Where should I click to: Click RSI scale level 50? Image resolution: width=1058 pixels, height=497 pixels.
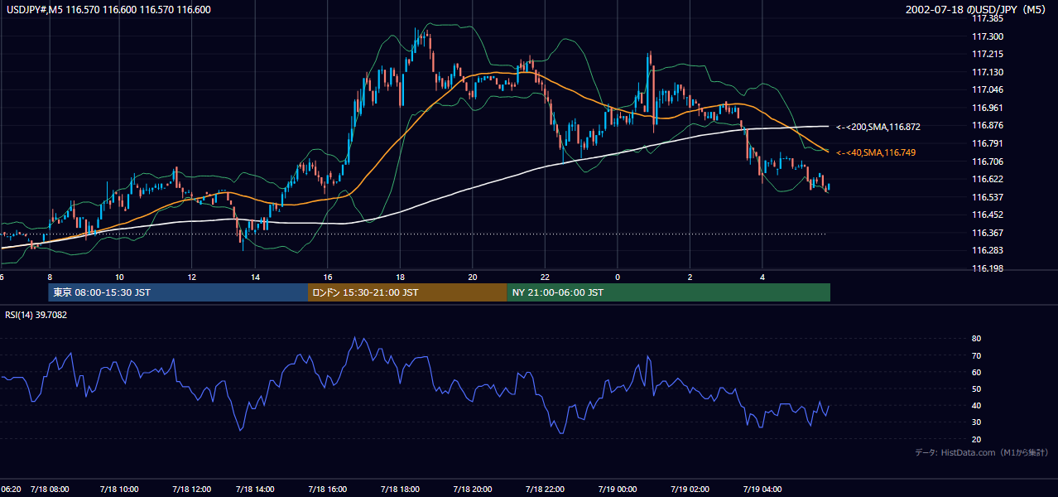(976, 388)
